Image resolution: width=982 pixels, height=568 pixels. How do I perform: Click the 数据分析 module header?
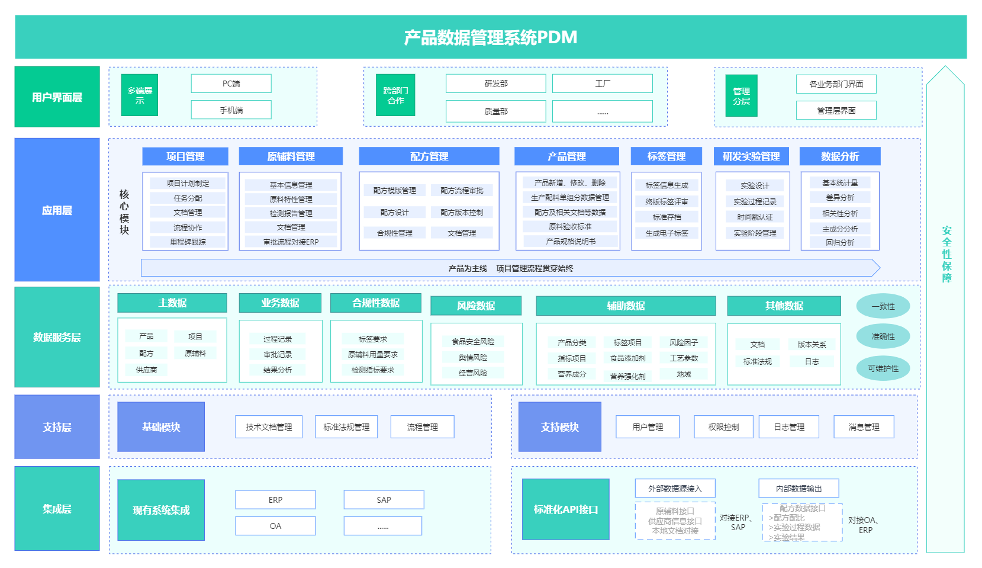(839, 156)
